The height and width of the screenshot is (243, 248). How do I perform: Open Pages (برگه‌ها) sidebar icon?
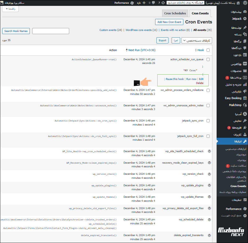245,41
